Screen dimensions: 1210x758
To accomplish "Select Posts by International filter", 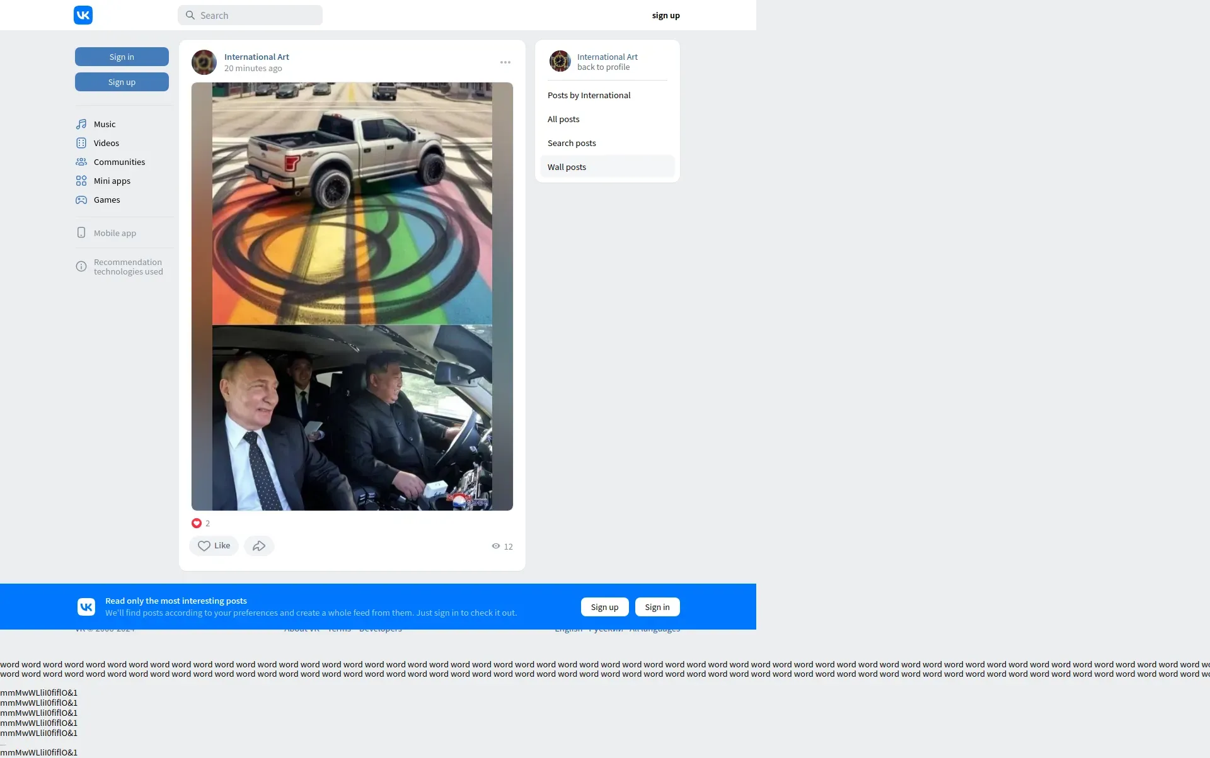I will tap(589, 95).
